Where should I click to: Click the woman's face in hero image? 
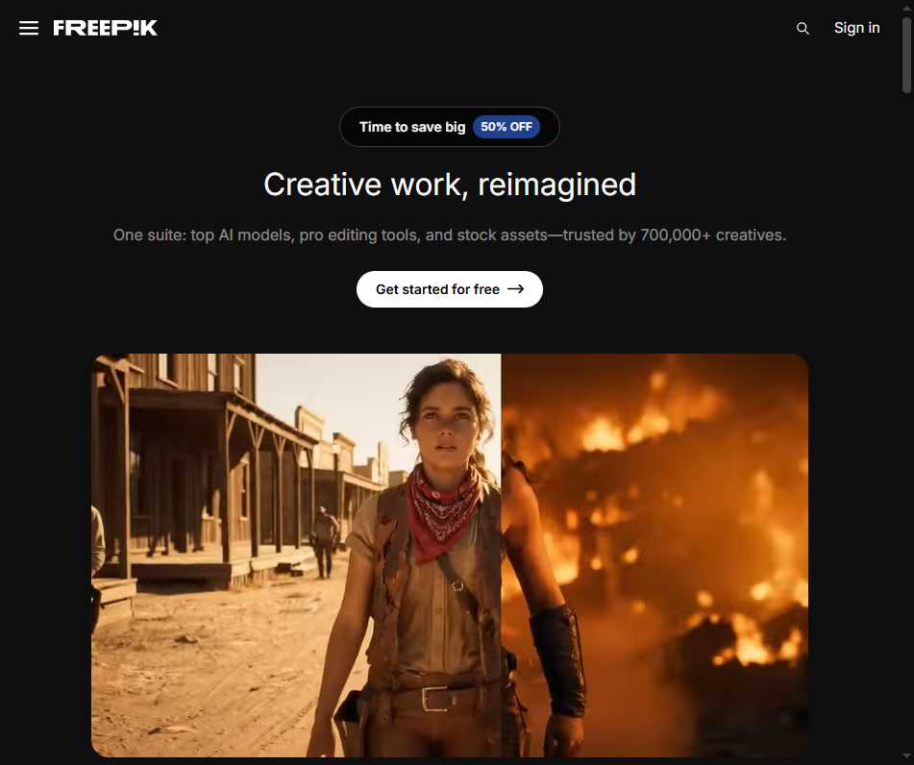(x=444, y=423)
